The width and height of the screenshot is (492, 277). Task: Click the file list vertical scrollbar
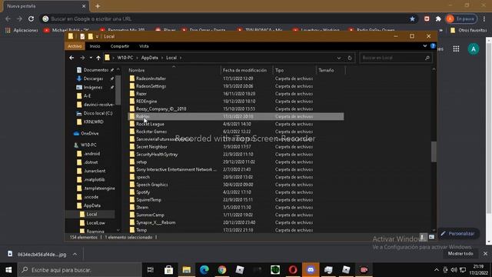click(x=434, y=152)
